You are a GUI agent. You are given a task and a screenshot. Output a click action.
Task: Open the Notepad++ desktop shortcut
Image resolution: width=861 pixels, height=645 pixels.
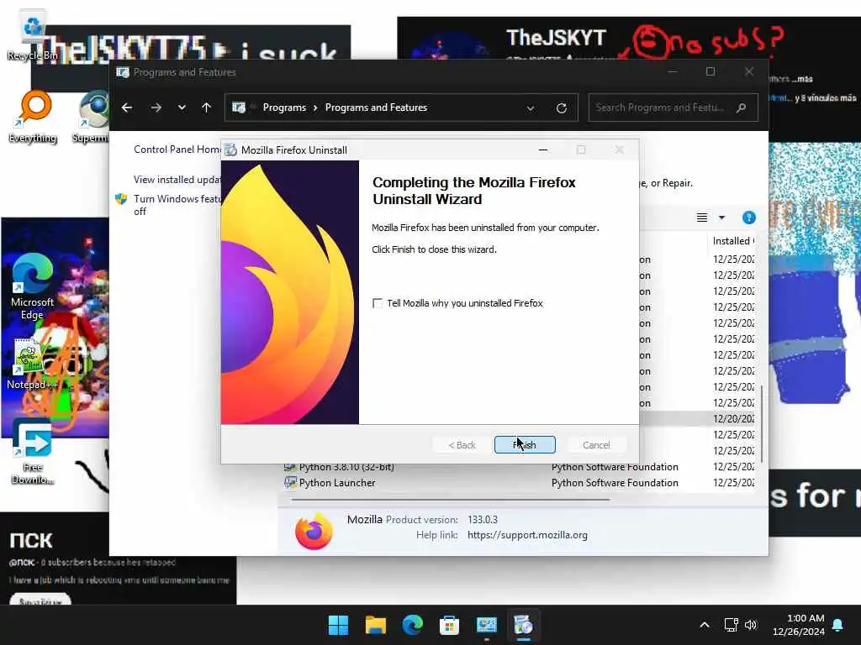(x=32, y=363)
